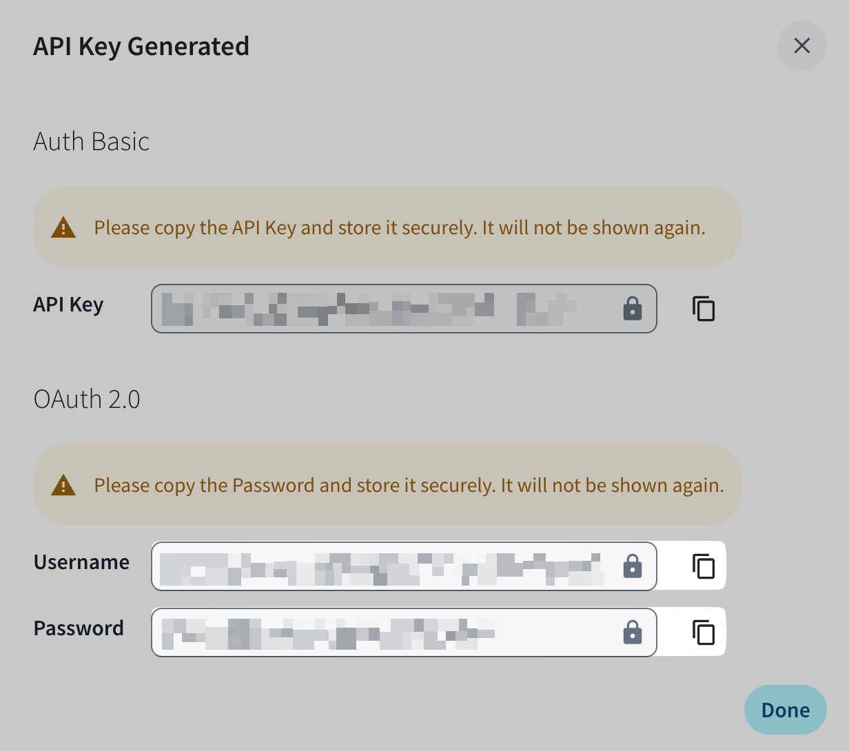Copy the OAuth Username value
This screenshot has width=849, height=751.
click(x=703, y=566)
